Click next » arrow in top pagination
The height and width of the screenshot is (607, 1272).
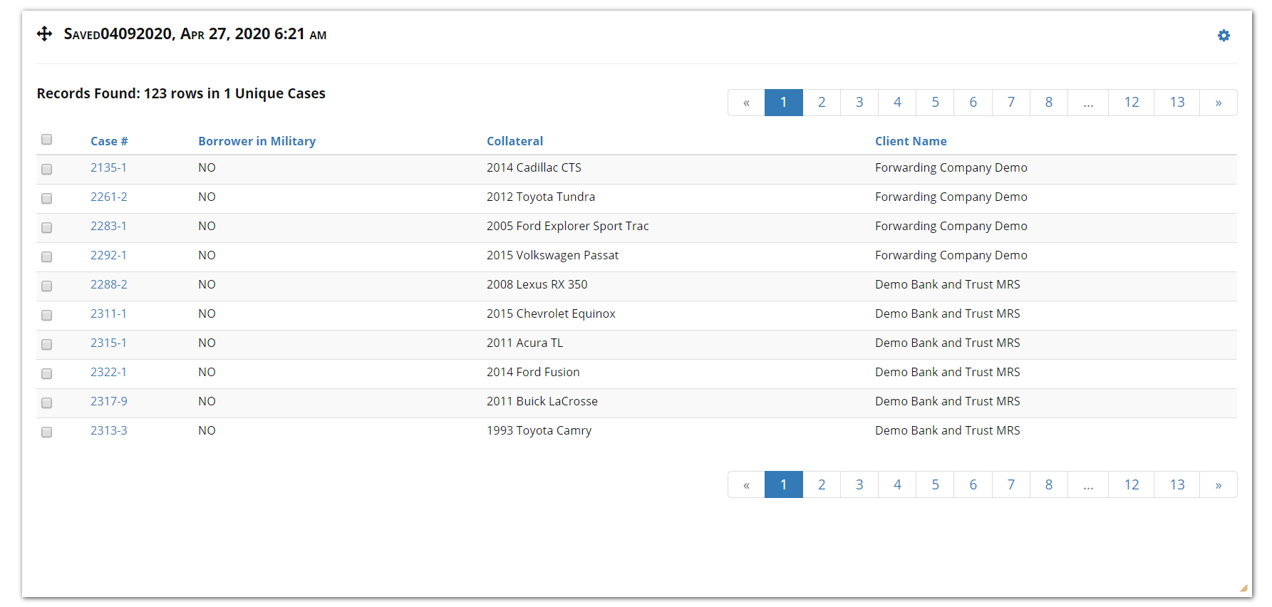pyautogui.click(x=1219, y=102)
